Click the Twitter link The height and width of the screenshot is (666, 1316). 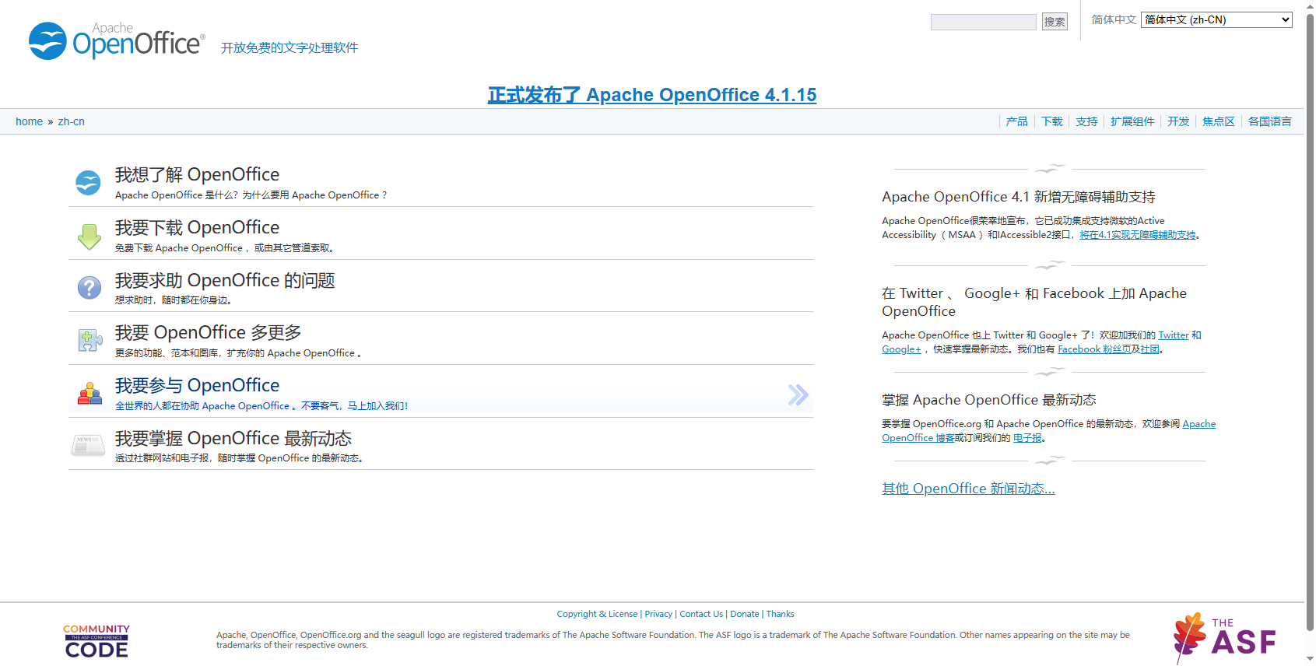pos(1174,335)
